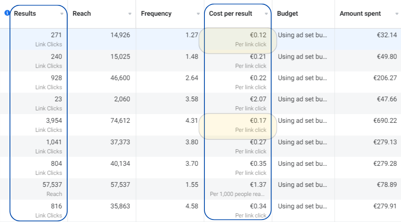Click the €1.37 per 1,000 people cell
The height and width of the screenshot is (222, 401).
258,185
